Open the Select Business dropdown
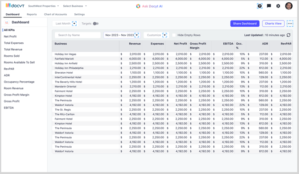Viewport: 299px width, 174px height. 75,6
